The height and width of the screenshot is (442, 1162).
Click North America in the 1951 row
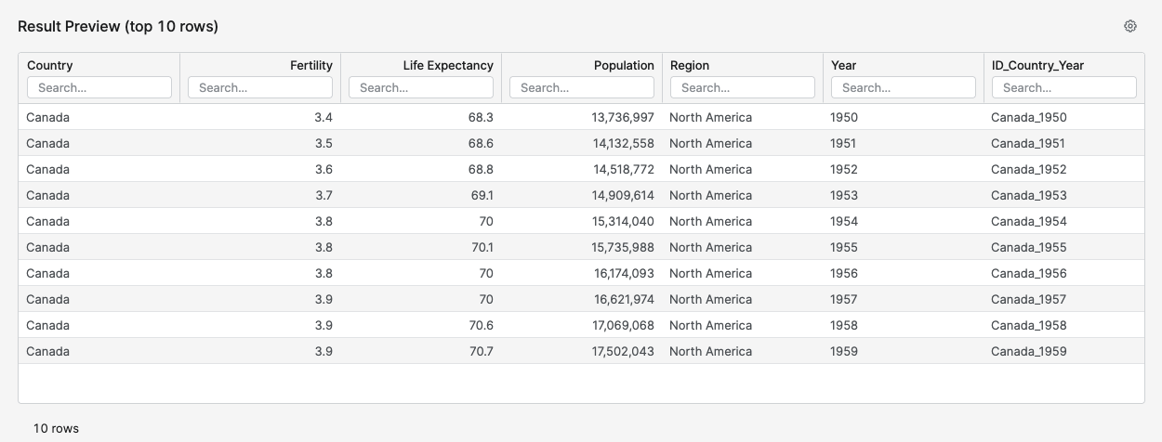710,143
